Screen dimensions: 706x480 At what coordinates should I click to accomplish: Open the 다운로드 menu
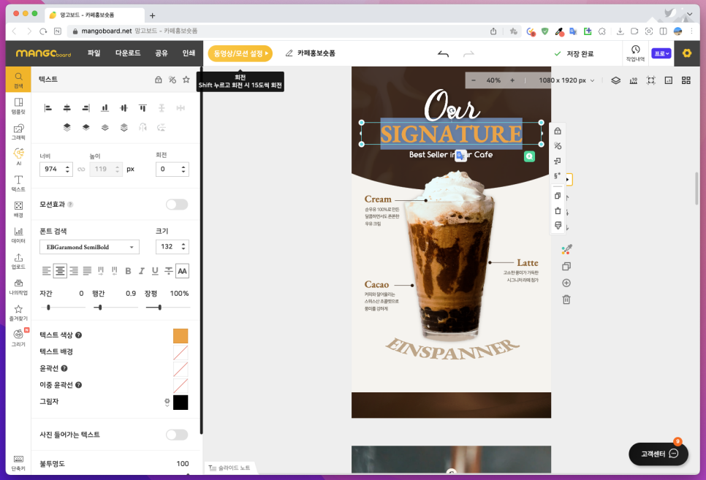click(128, 53)
